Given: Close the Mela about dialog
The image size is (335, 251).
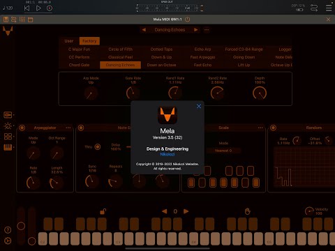Looking at the screenshot, I should (199, 106).
